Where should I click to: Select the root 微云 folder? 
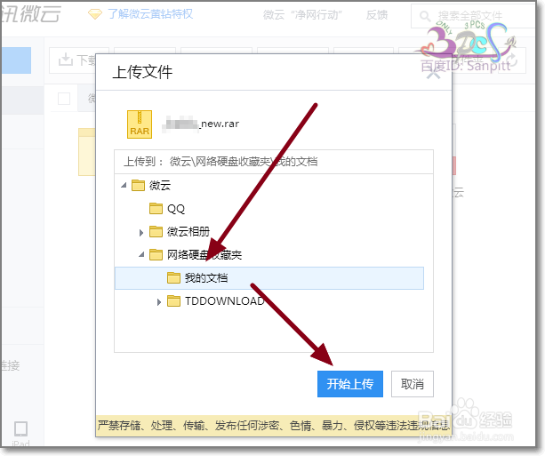(x=160, y=185)
